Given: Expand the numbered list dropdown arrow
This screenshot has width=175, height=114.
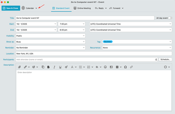Looking at the screenshot, I should [x=92, y=67].
